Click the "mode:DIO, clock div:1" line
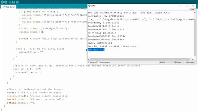The height and width of the screenshot is (111, 198). coord(103,23)
